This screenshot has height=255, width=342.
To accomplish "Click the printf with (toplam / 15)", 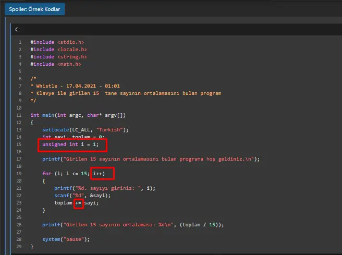I will coord(133,225).
